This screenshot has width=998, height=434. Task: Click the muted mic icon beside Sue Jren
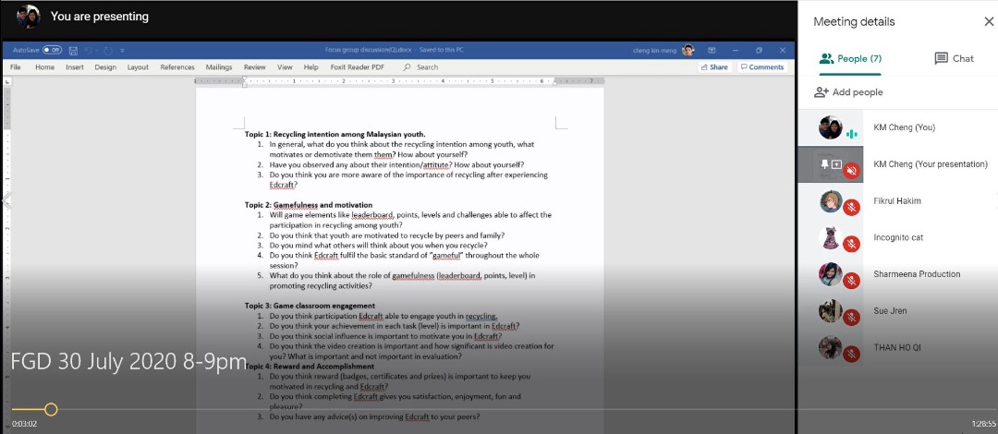coord(851,318)
